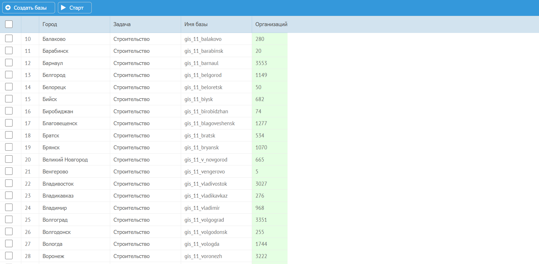The image size is (539, 264).
Task: Tick the Бийск row checkbox
Action: click(9, 99)
